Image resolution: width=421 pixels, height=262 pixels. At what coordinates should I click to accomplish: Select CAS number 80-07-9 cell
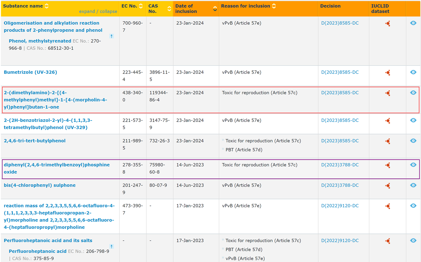pos(158,185)
